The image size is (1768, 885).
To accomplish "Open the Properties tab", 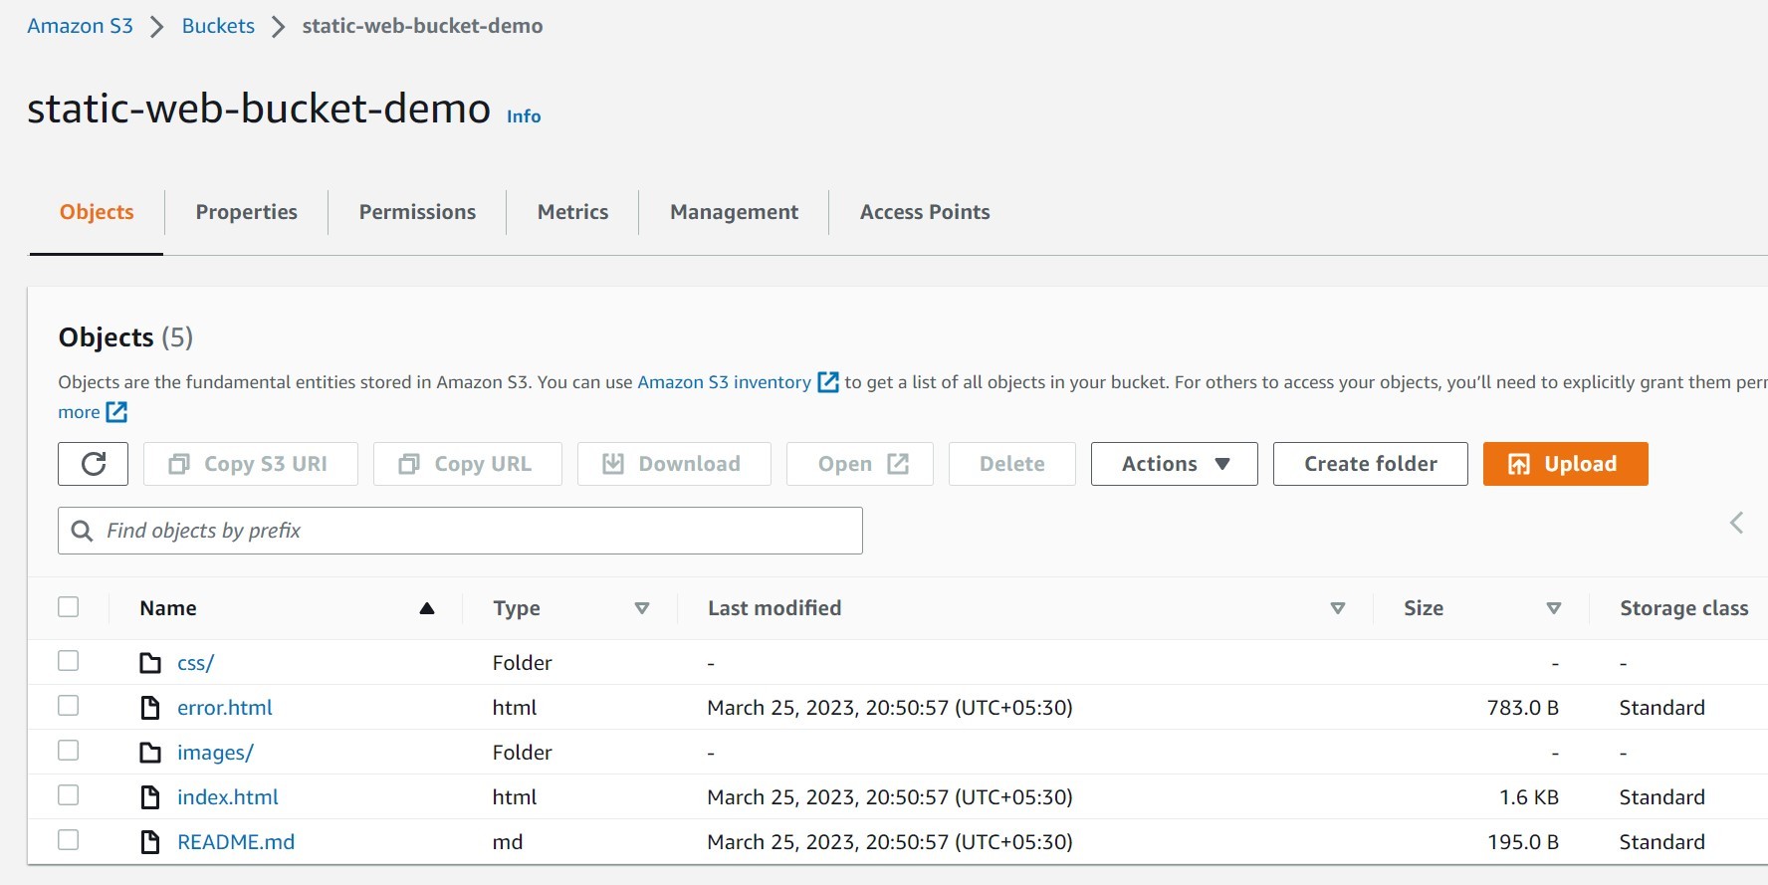I will [246, 212].
